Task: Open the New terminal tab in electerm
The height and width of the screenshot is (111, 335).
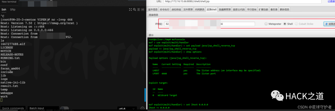Action: point(9,2)
